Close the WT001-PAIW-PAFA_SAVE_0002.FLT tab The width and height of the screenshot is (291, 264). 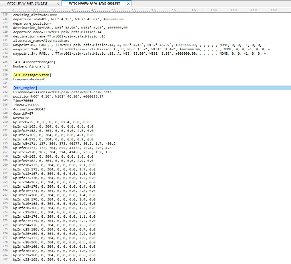click(x=128, y=3)
